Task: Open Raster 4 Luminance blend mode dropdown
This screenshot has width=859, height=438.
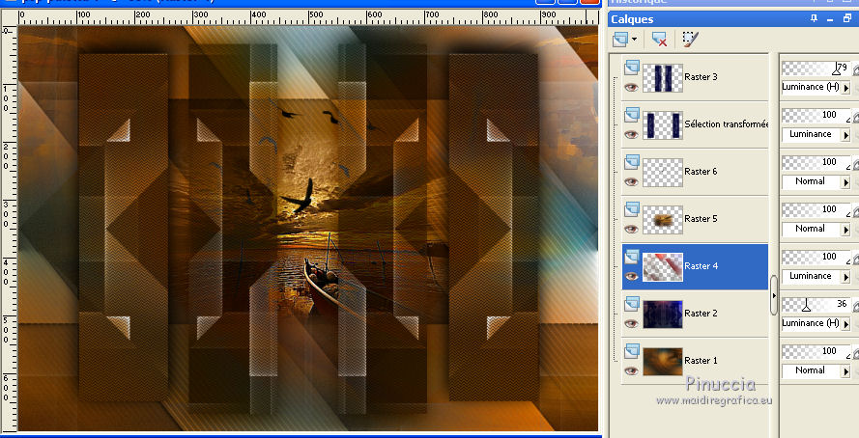Action: click(816, 276)
